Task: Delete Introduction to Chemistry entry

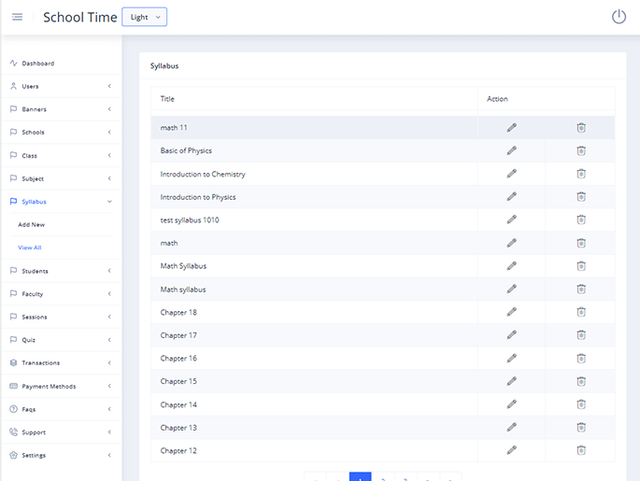Action: pyautogui.click(x=581, y=174)
